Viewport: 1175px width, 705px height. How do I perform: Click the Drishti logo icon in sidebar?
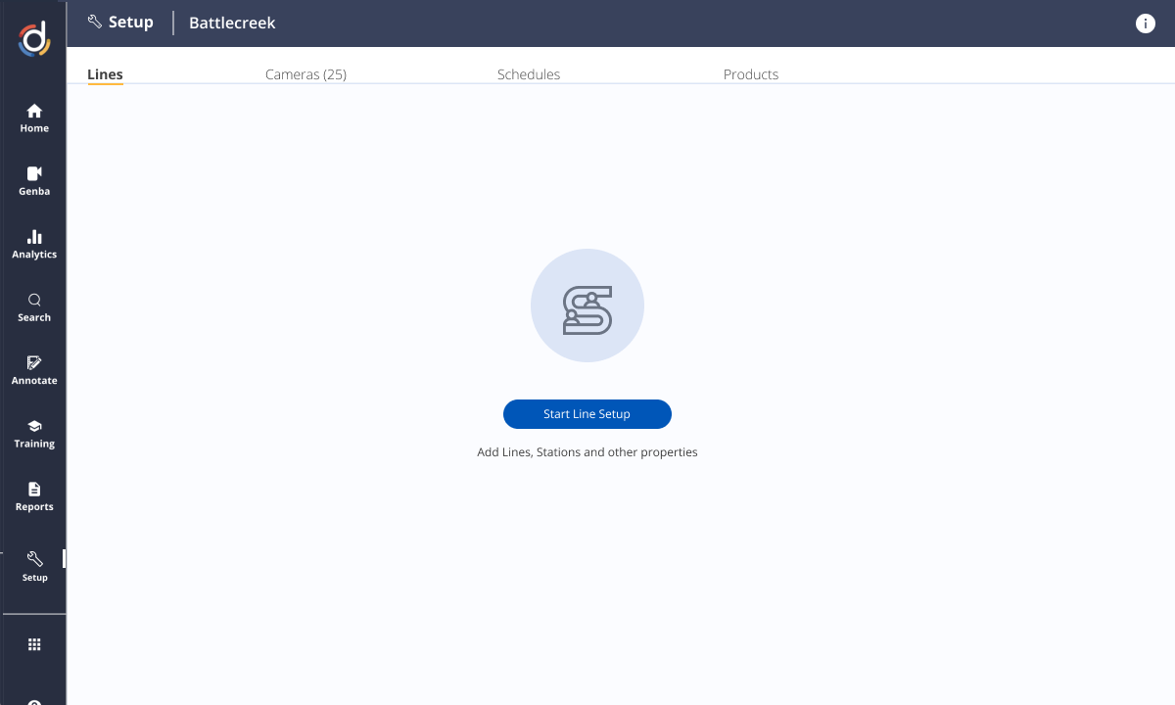pyautogui.click(x=34, y=39)
